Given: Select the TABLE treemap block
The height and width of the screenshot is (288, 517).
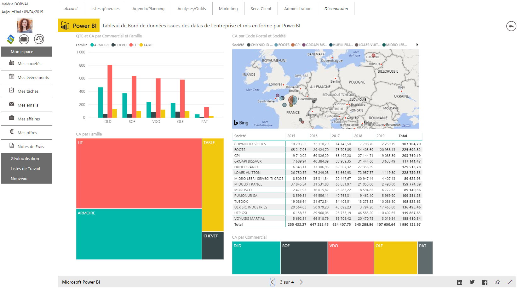Looking at the screenshot, I should [x=213, y=185].
